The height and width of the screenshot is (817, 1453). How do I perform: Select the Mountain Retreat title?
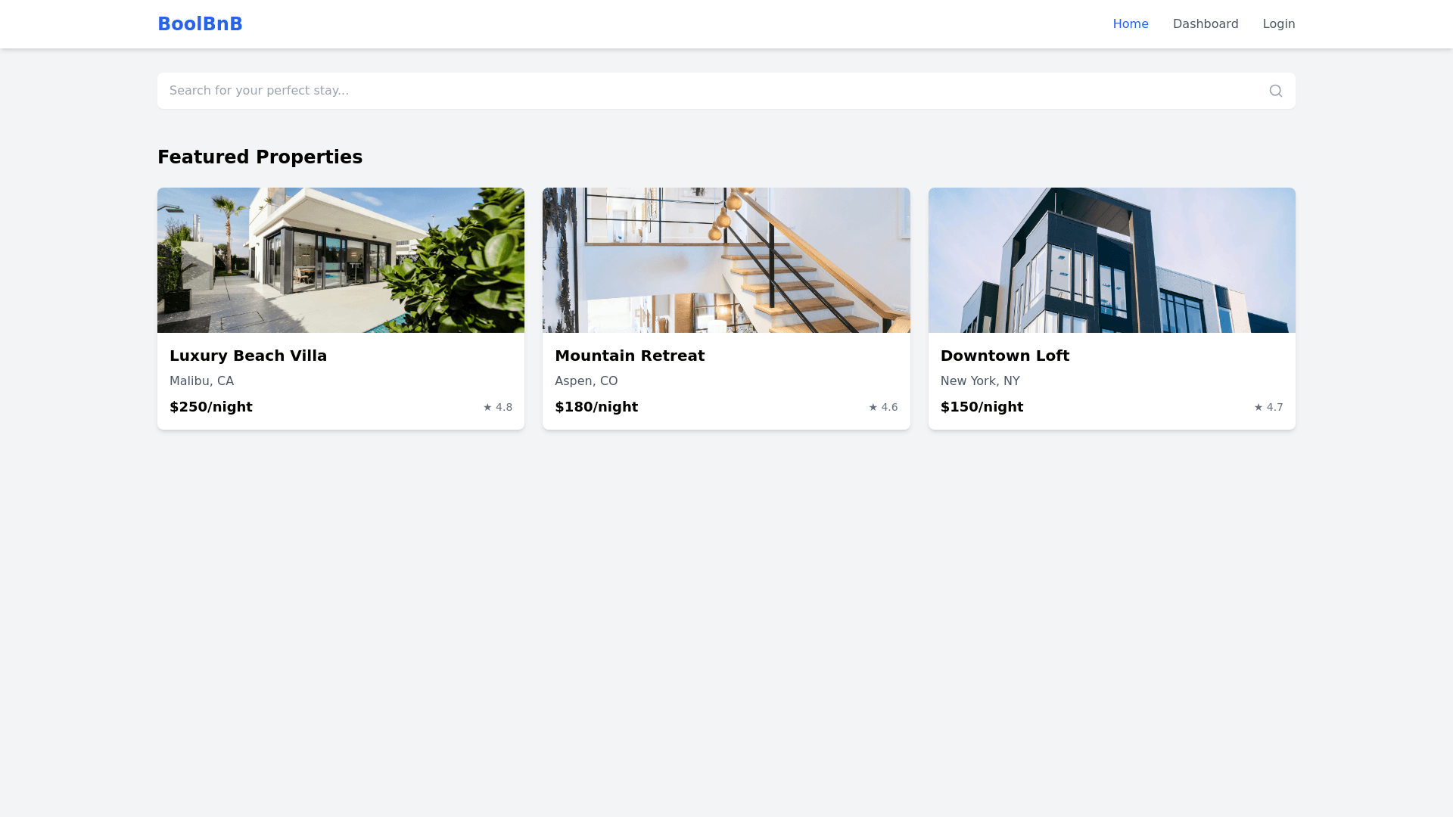(629, 356)
